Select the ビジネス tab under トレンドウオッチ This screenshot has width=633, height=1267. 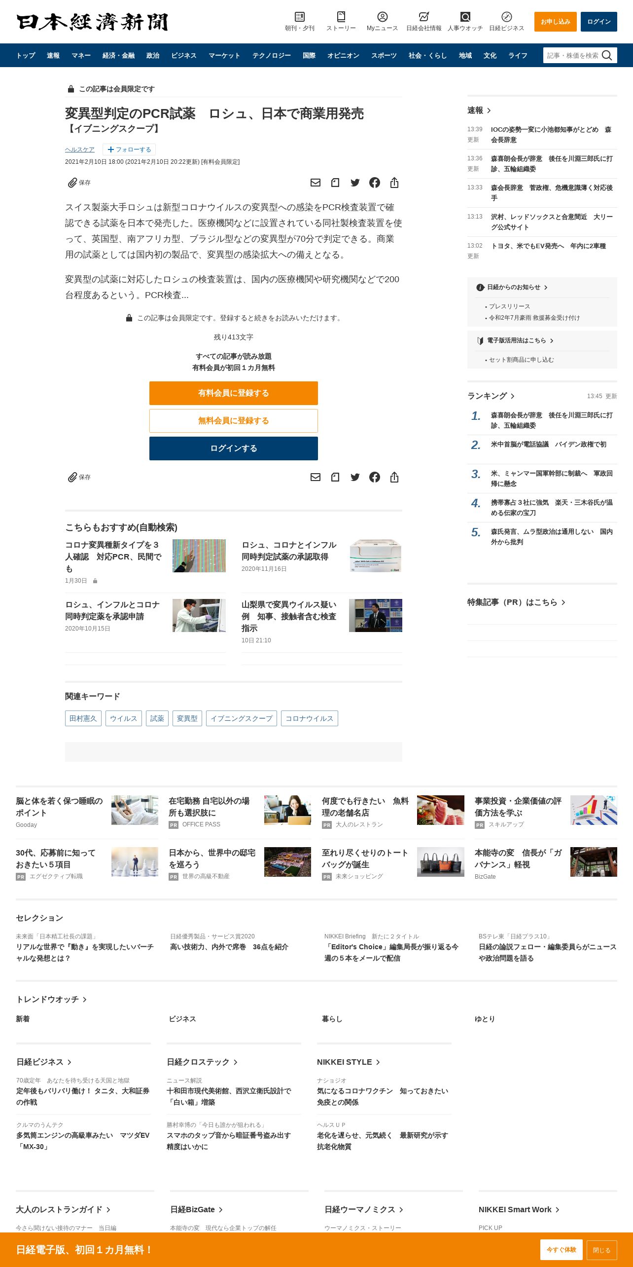click(x=182, y=1019)
